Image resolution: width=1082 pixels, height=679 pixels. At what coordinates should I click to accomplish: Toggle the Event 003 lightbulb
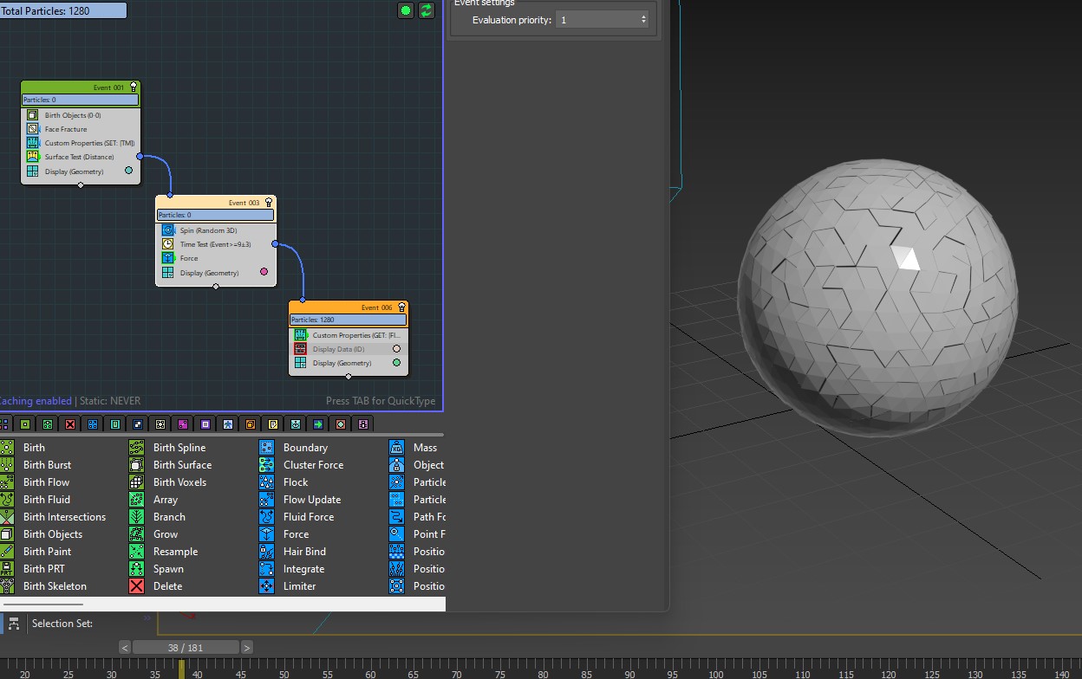pyautogui.click(x=269, y=202)
